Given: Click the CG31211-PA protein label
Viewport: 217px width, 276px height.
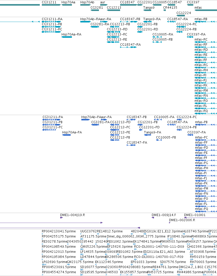Looking at the screenshot, I should point(53,117).
